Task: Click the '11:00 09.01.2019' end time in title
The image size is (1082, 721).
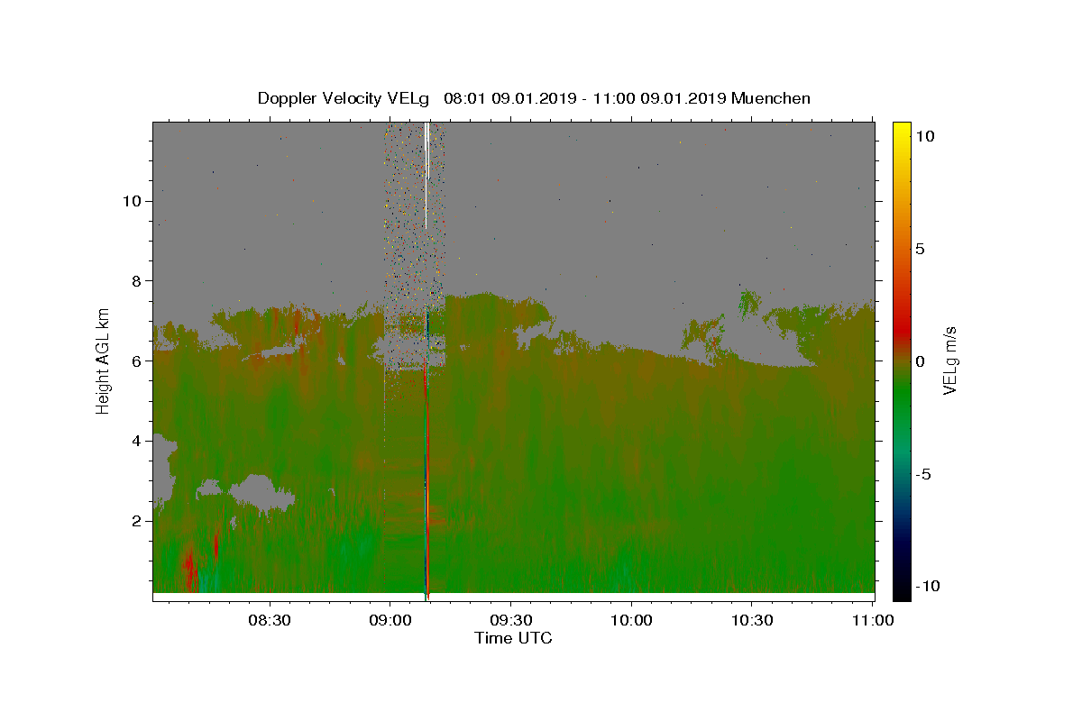Action: click(x=658, y=98)
